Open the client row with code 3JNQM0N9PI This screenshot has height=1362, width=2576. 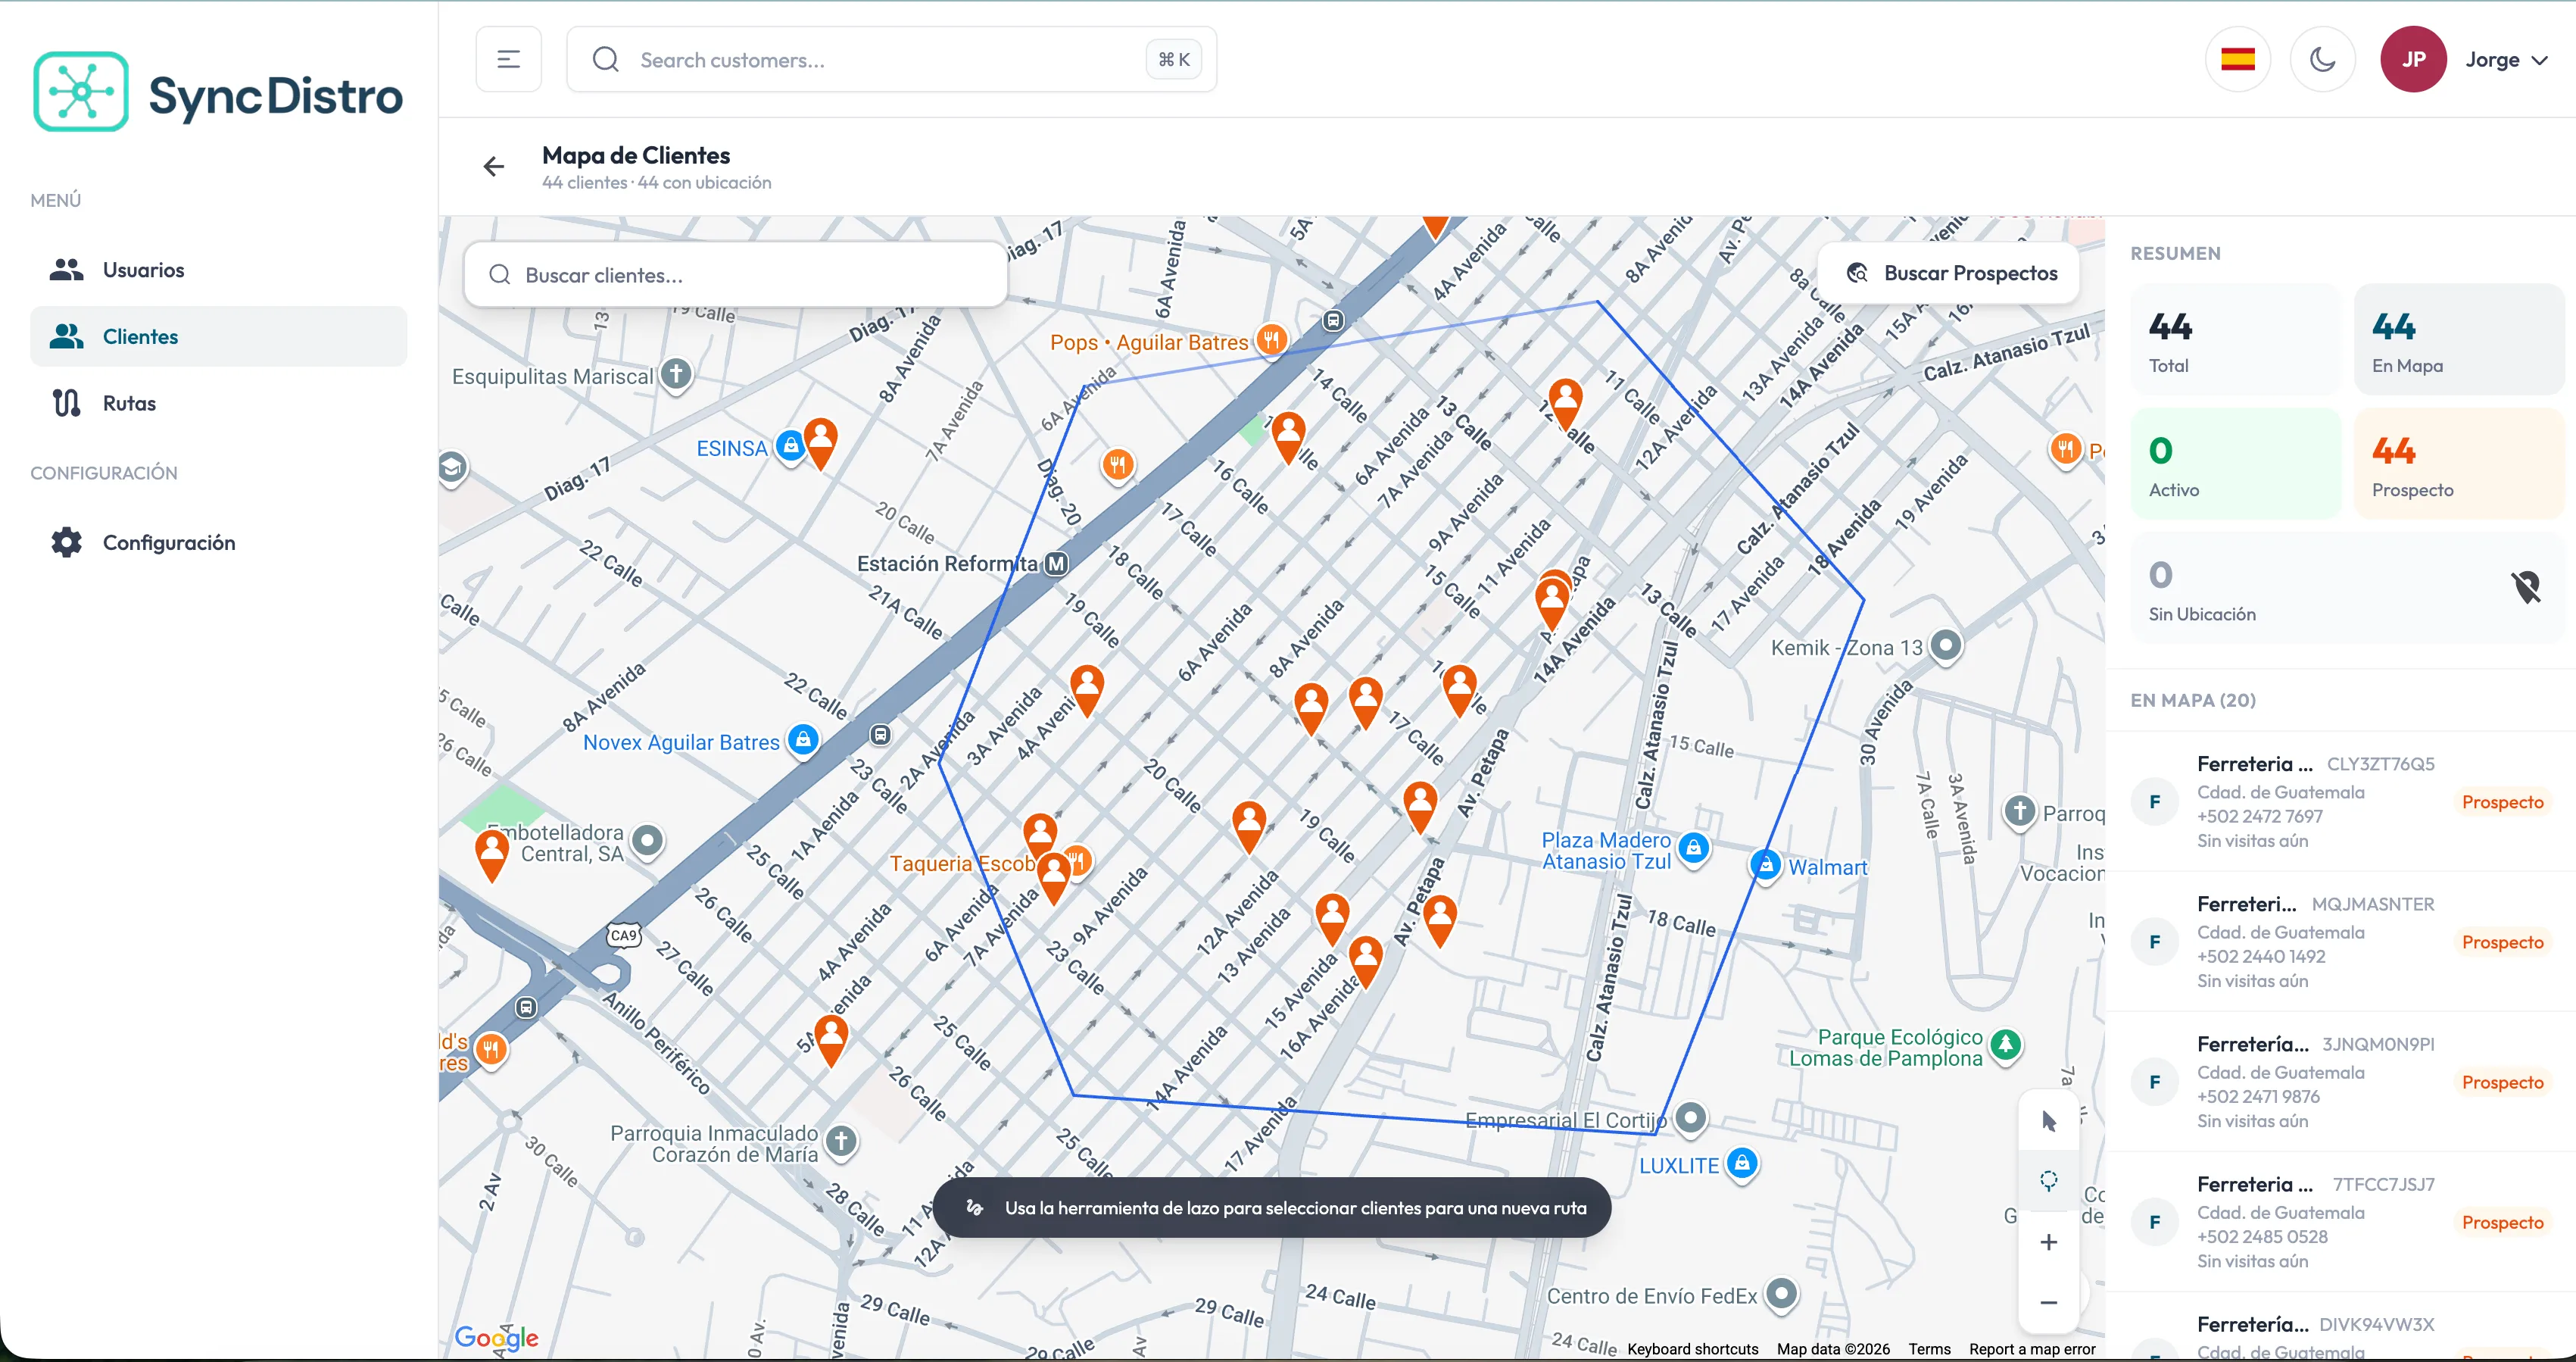[x=2340, y=1082]
